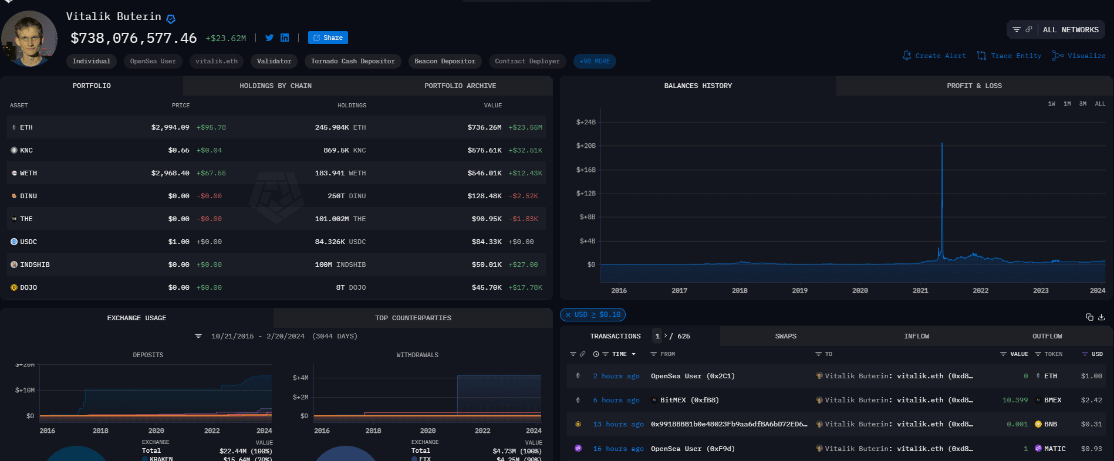
Task: Select the 3M chart time range
Action: [1082, 104]
